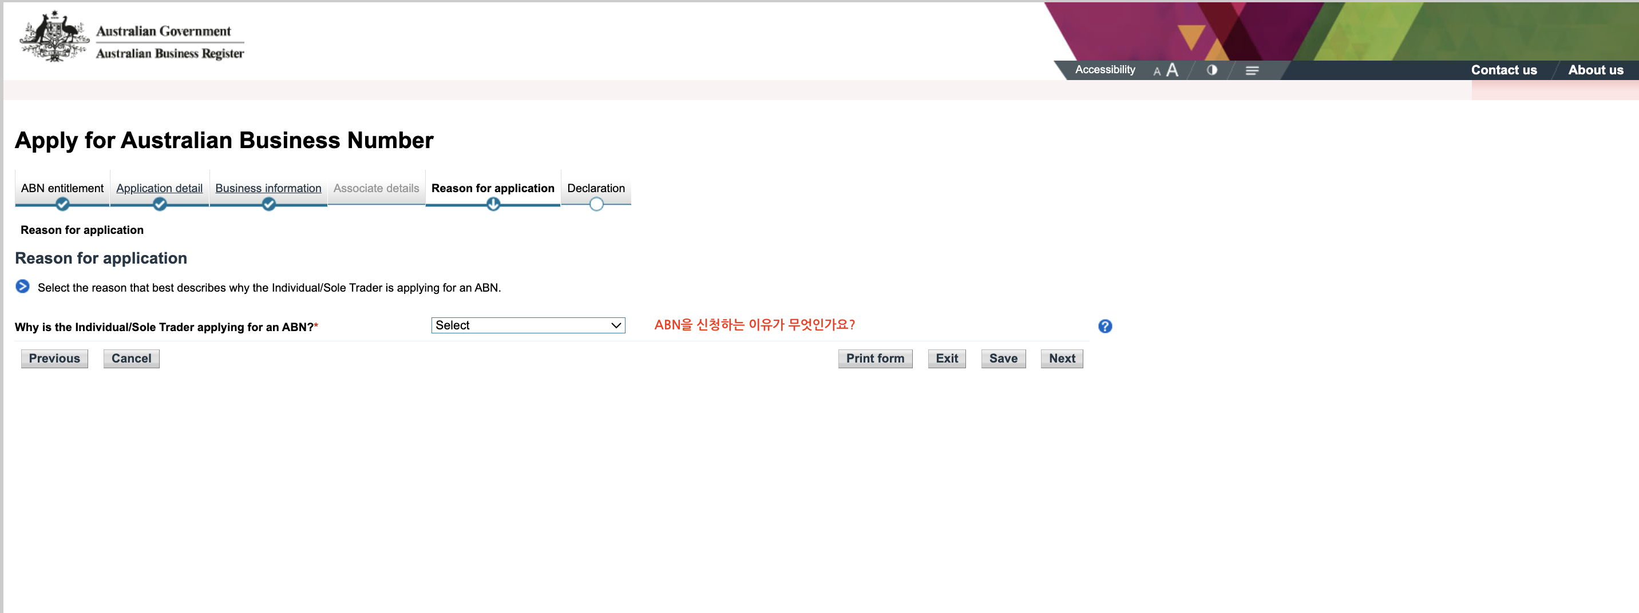Open the ABN reason Select dropdown
Viewport: 1639px width, 613px height.
pos(528,325)
